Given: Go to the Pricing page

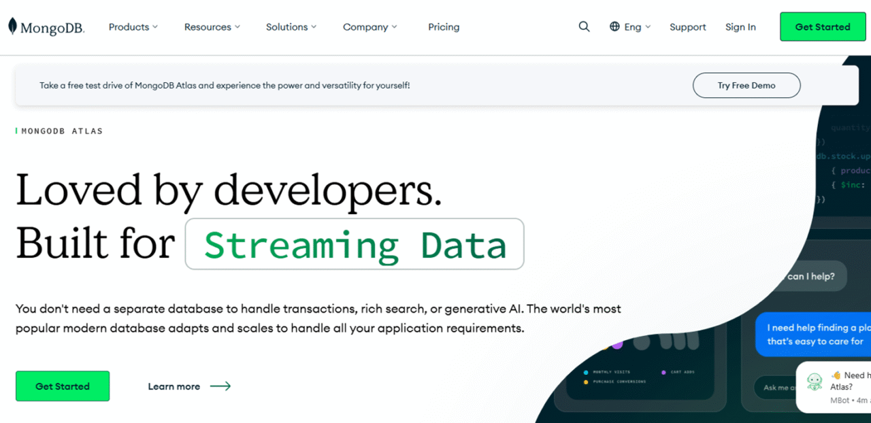Looking at the screenshot, I should [444, 27].
